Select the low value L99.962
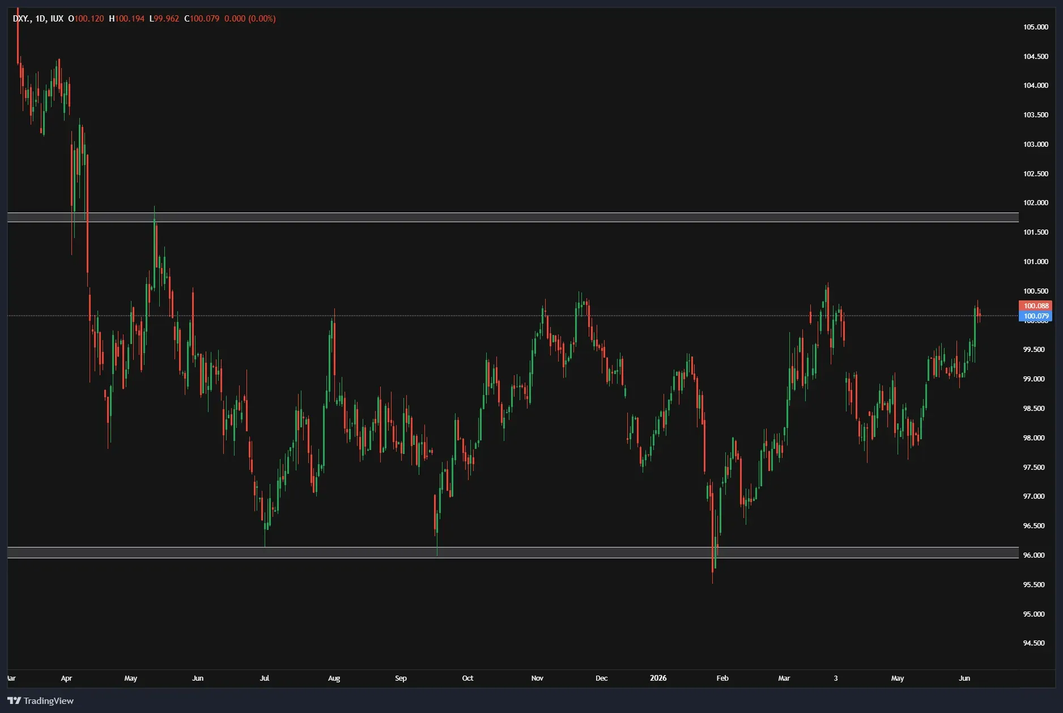 (164, 19)
